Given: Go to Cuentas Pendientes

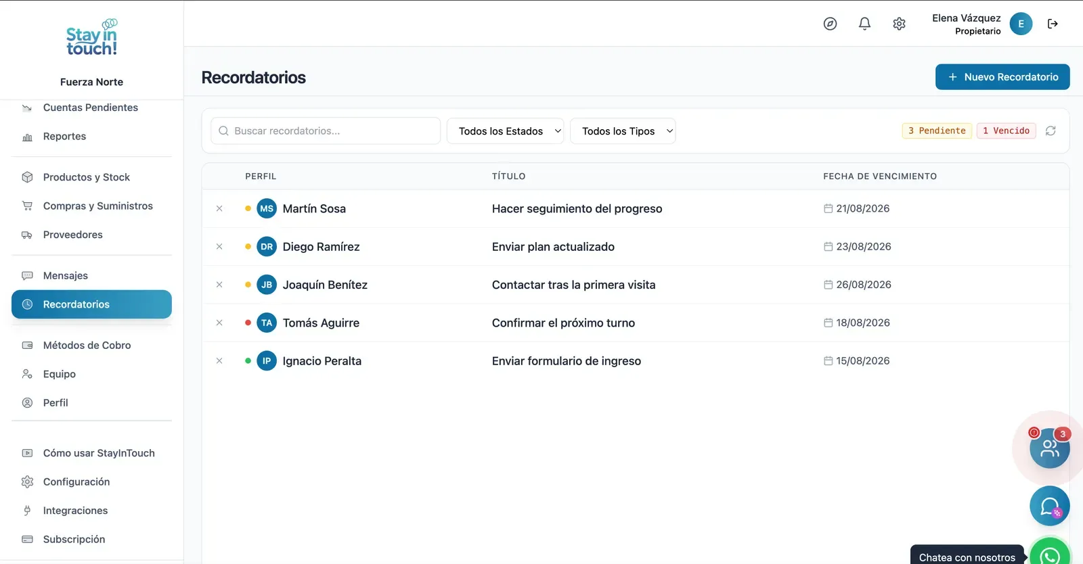Looking at the screenshot, I should coord(91,108).
